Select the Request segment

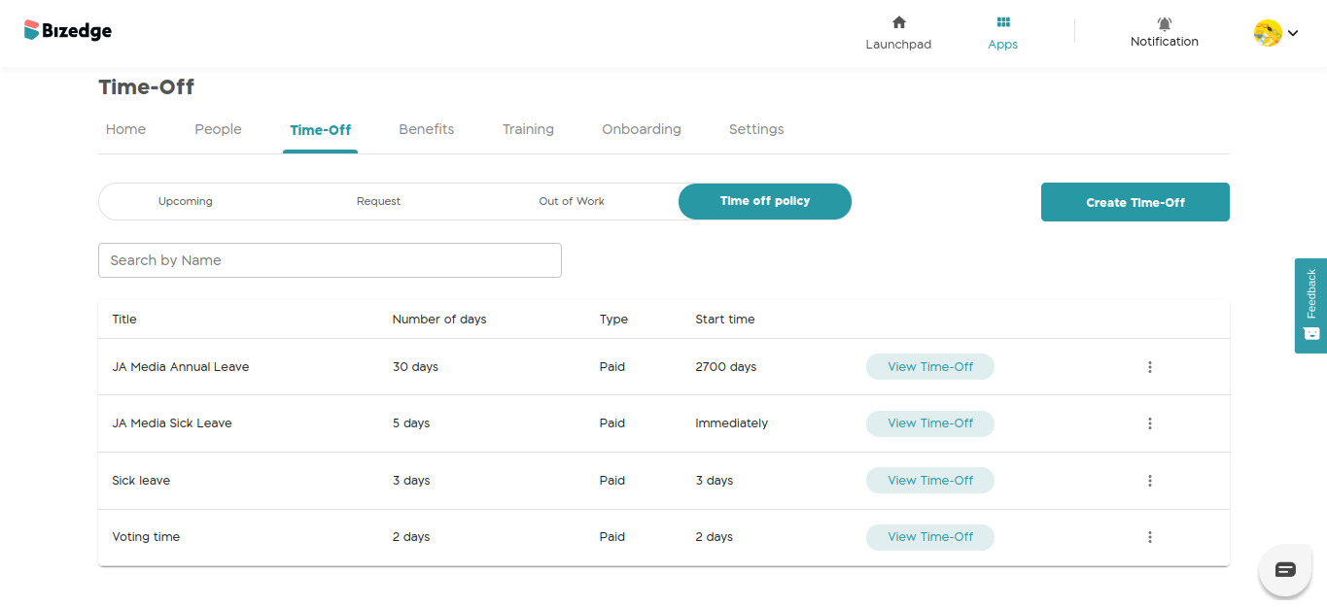point(378,201)
